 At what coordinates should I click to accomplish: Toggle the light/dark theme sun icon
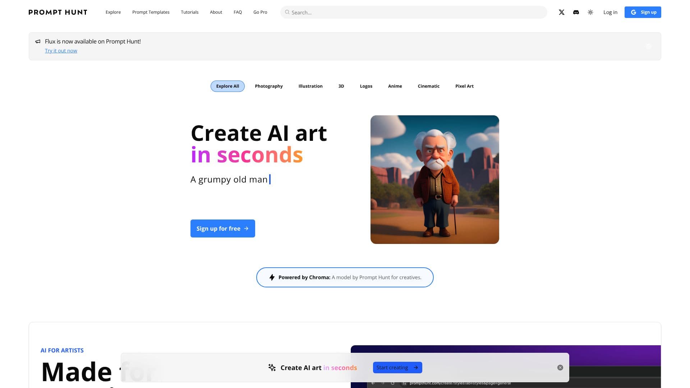590,12
